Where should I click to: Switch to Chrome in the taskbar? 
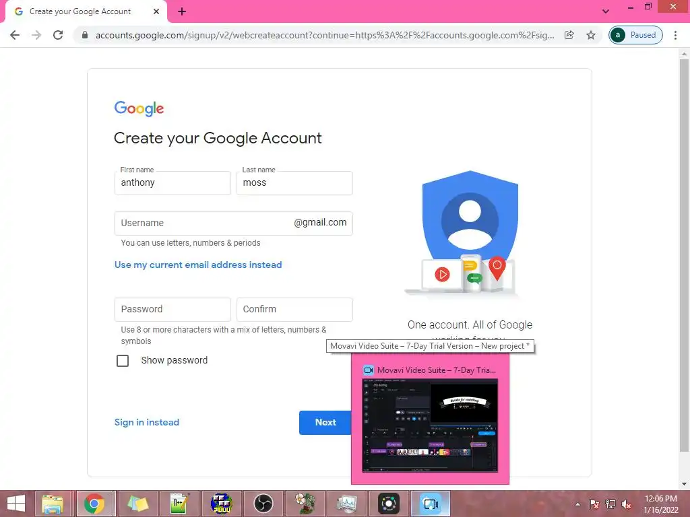click(94, 504)
